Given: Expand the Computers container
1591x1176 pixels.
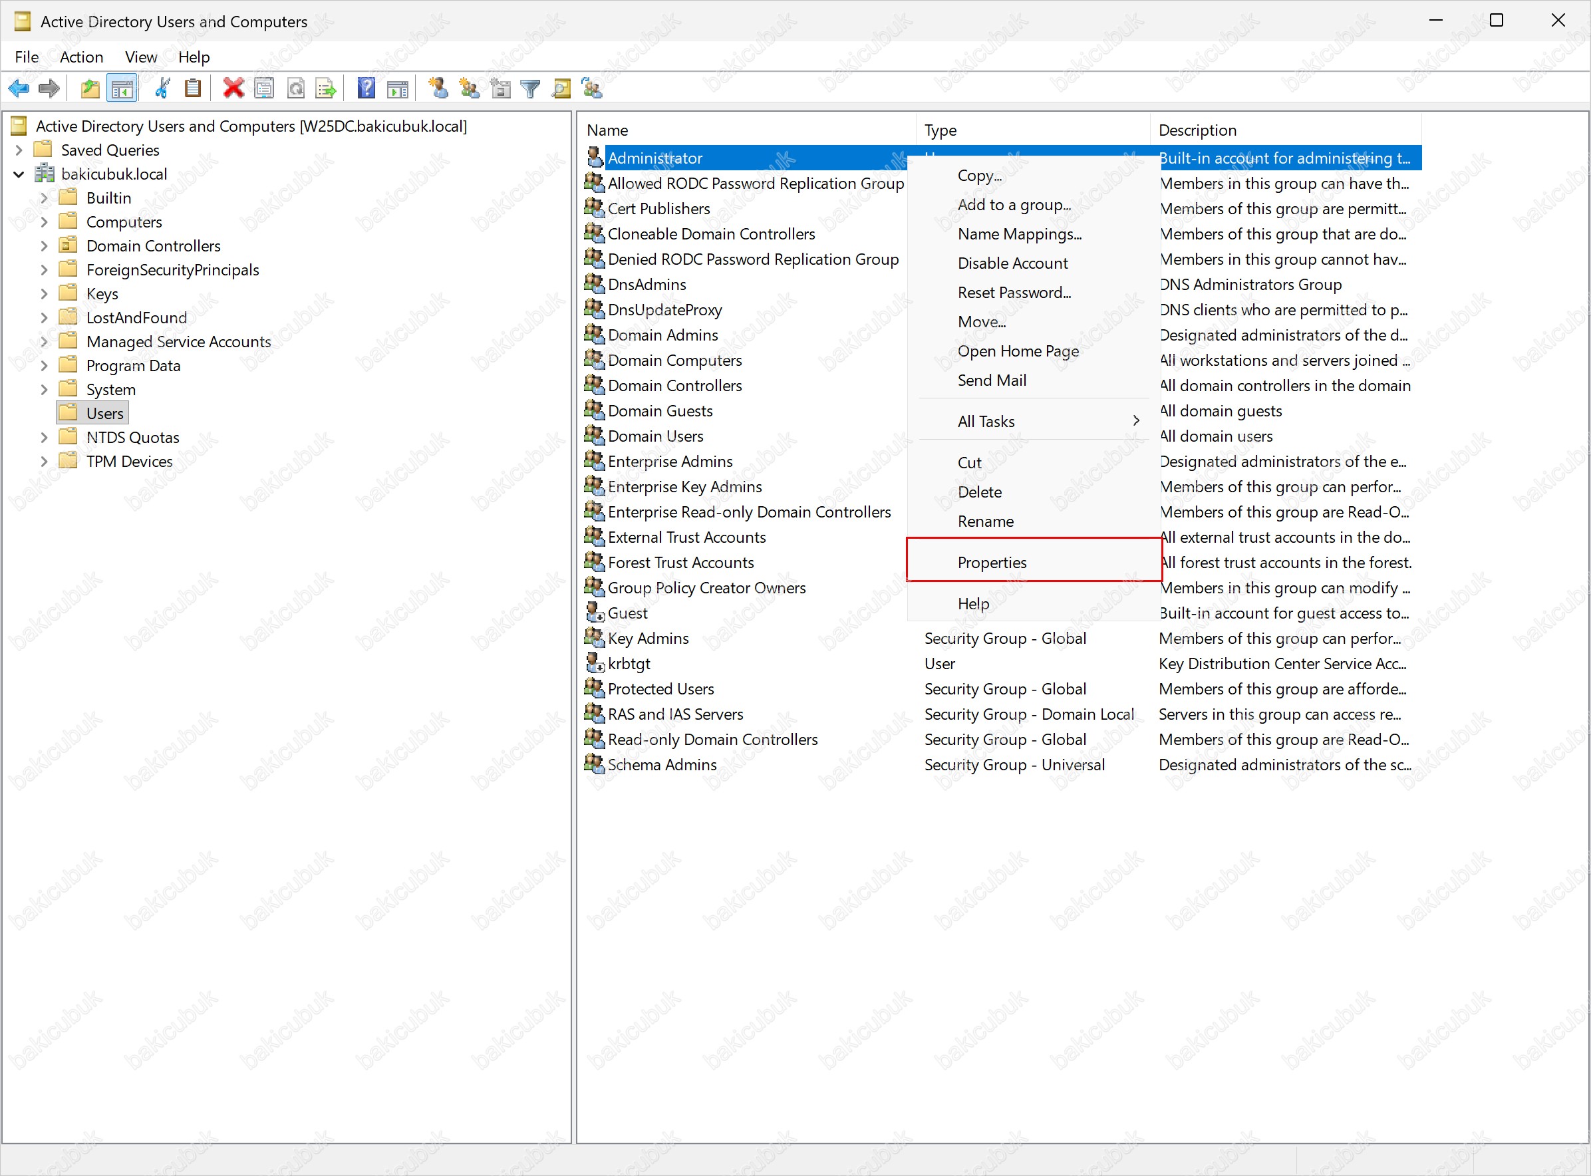Looking at the screenshot, I should [x=44, y=222].
